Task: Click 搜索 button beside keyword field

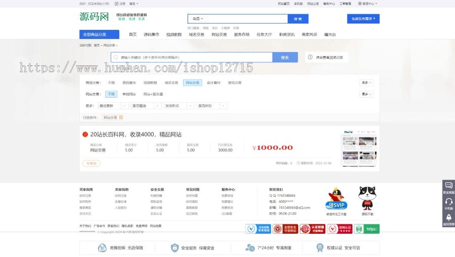Action: [285, 57]
